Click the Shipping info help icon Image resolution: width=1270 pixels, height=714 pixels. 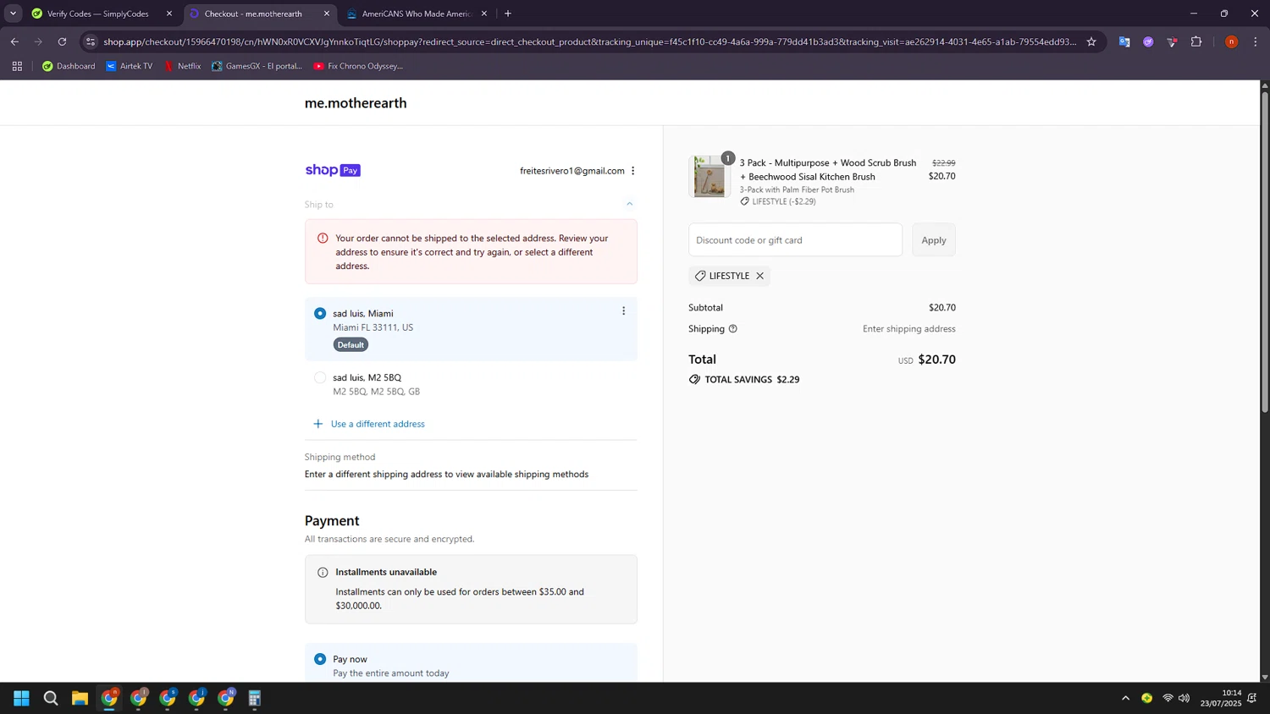coord(733,329)
